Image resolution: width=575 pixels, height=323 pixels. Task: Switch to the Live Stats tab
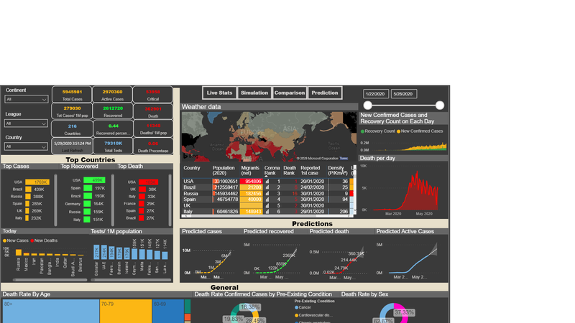pos(219,93)
